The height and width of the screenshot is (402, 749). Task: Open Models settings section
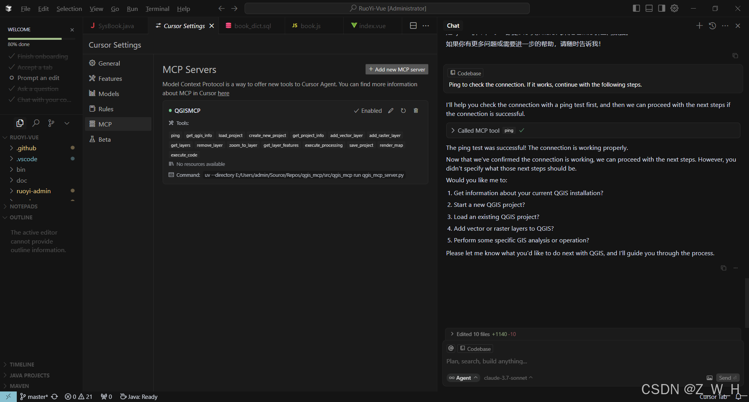click(118, 94)
